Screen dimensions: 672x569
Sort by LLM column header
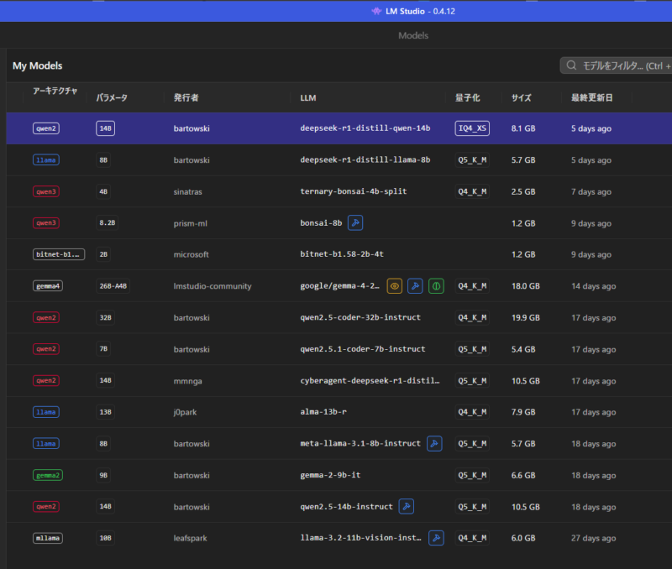pos(308,98)
